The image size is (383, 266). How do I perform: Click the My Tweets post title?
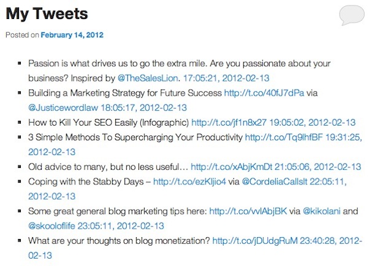coord(47,13)
